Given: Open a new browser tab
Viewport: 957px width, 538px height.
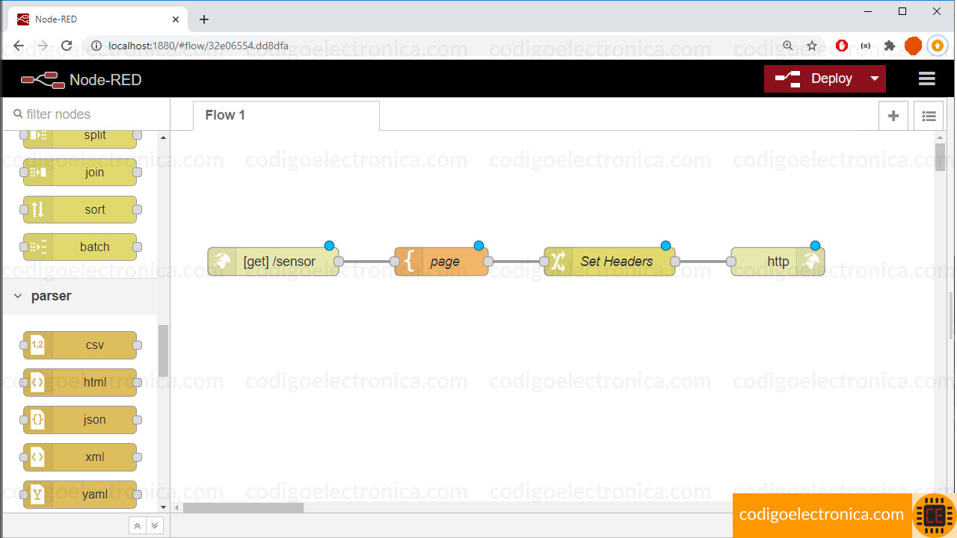Looking at the screenshot, I should 204,19.
